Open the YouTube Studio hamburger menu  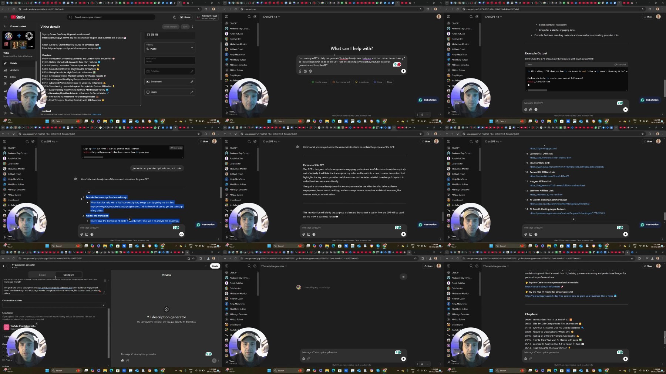tap(5, 17)
